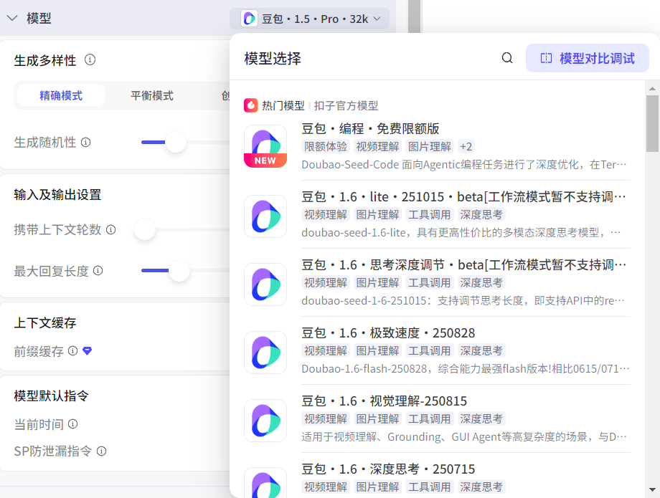Click icon of 思考深度调节 model
Screen dimensions: 660x498
[x=265, y=284]
